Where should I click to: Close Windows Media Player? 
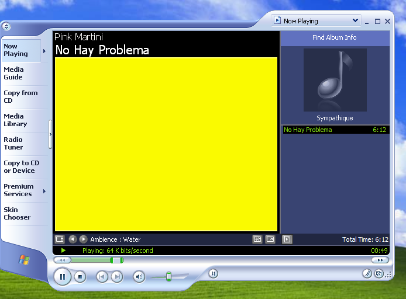387,22
